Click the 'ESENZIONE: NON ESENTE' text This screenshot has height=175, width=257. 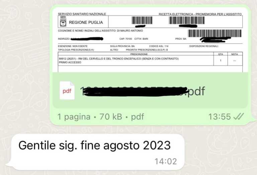[73, 46]
